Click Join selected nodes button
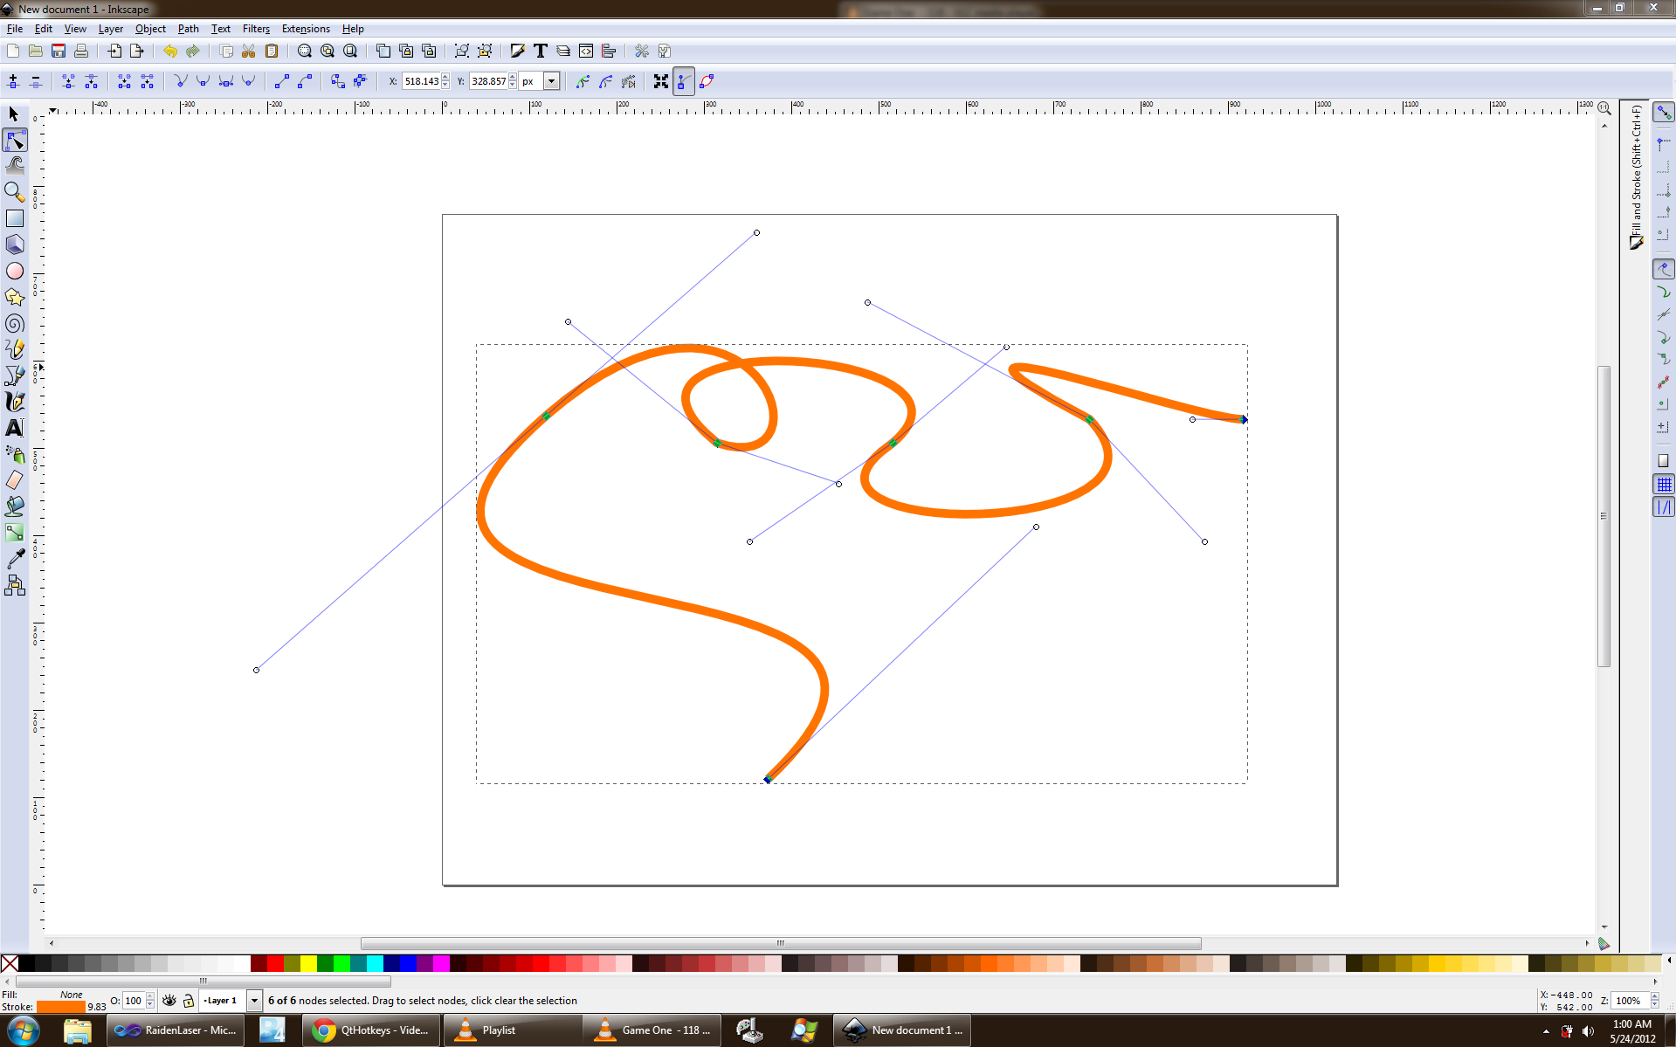 [x=68, y=81]
